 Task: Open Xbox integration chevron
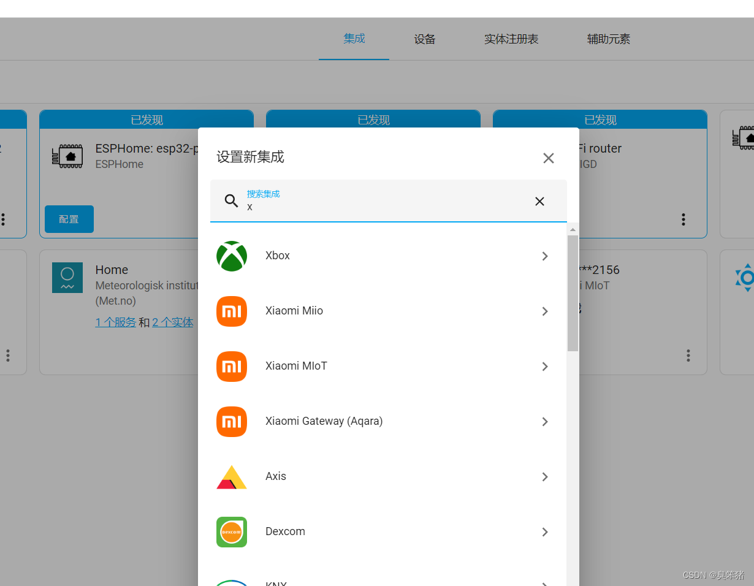[545, 256]
